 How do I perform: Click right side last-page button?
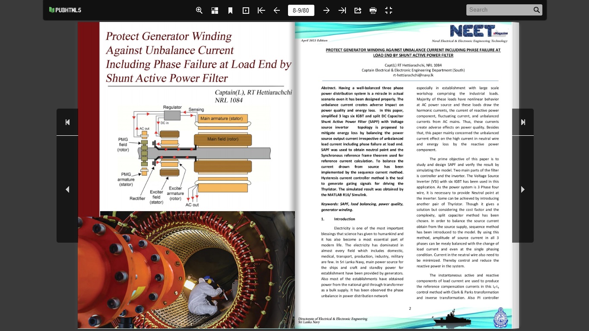[523, 122]
